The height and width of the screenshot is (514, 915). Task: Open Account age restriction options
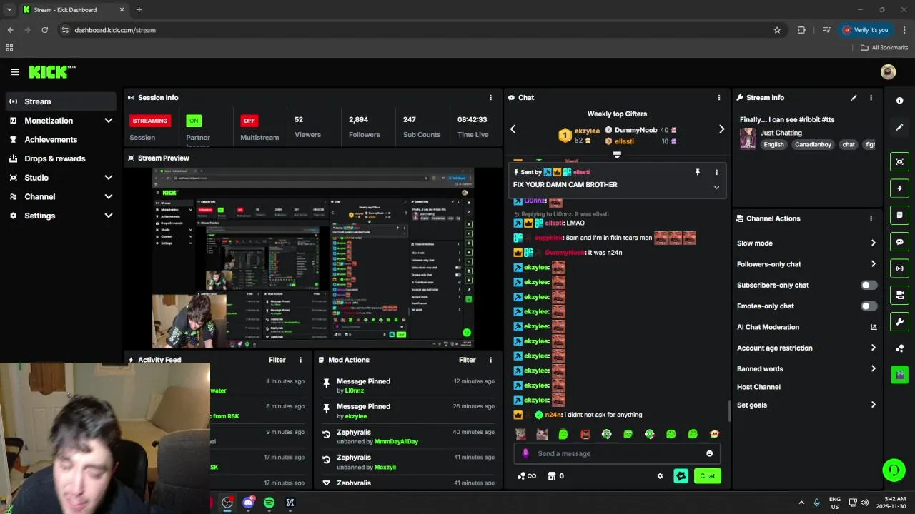click(x=873, y=348)
